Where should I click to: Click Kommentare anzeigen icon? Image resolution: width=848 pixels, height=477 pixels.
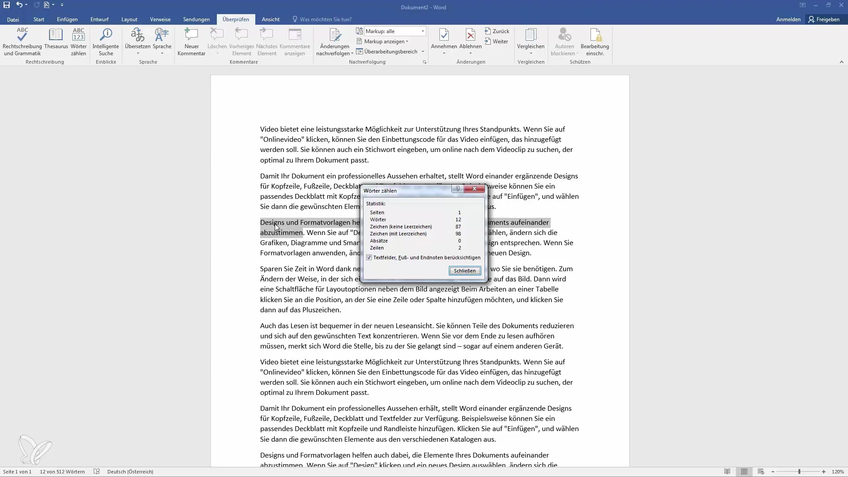pyautogui.click(x=295, y=42)
